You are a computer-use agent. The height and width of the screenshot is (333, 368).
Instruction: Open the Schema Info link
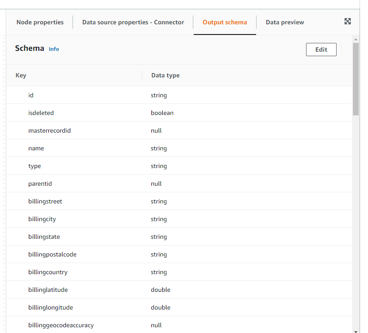click(x=54, y=49)
